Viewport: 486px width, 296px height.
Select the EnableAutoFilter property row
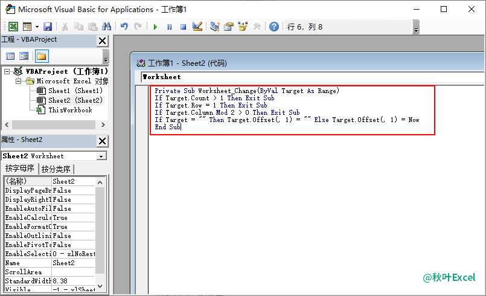(x=50, y=208)
